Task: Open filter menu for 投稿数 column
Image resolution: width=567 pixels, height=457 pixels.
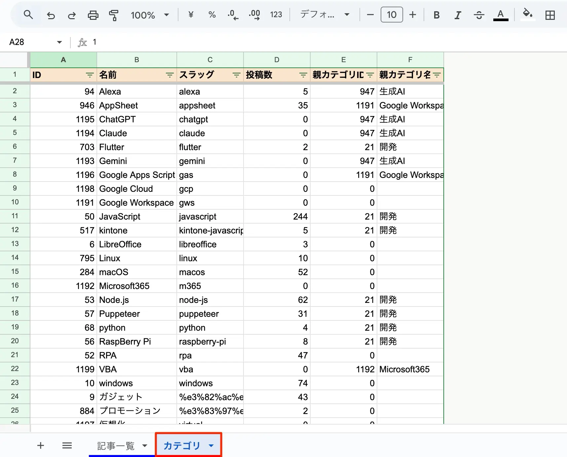Action: tap(303, 75)
